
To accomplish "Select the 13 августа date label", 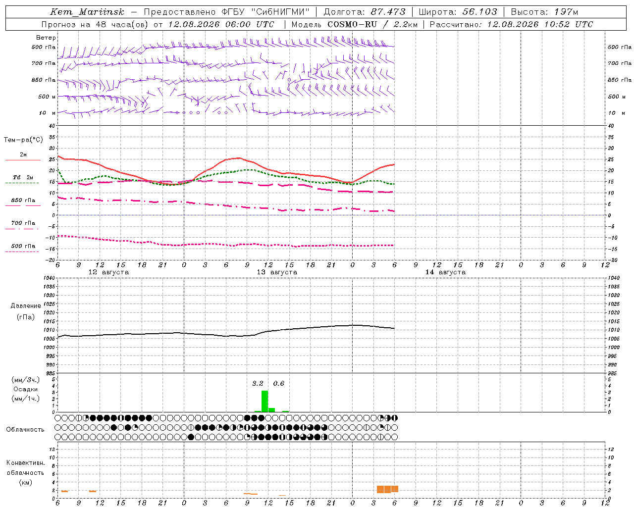I will coord(277,272).
